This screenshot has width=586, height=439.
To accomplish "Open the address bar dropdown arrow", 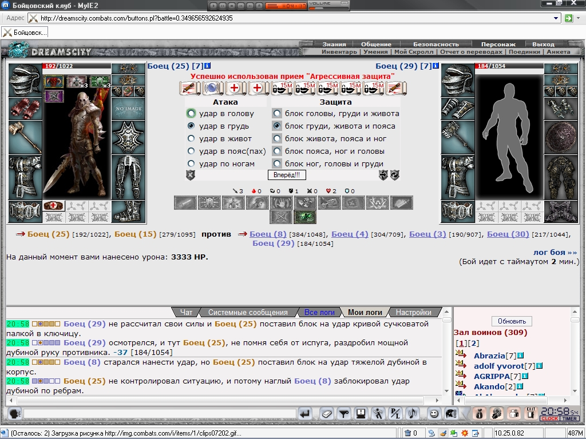I will tap(556, 18).
